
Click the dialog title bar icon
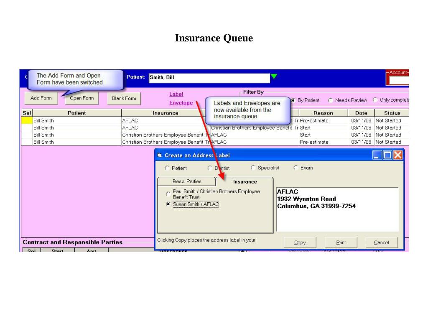point(160,155)
